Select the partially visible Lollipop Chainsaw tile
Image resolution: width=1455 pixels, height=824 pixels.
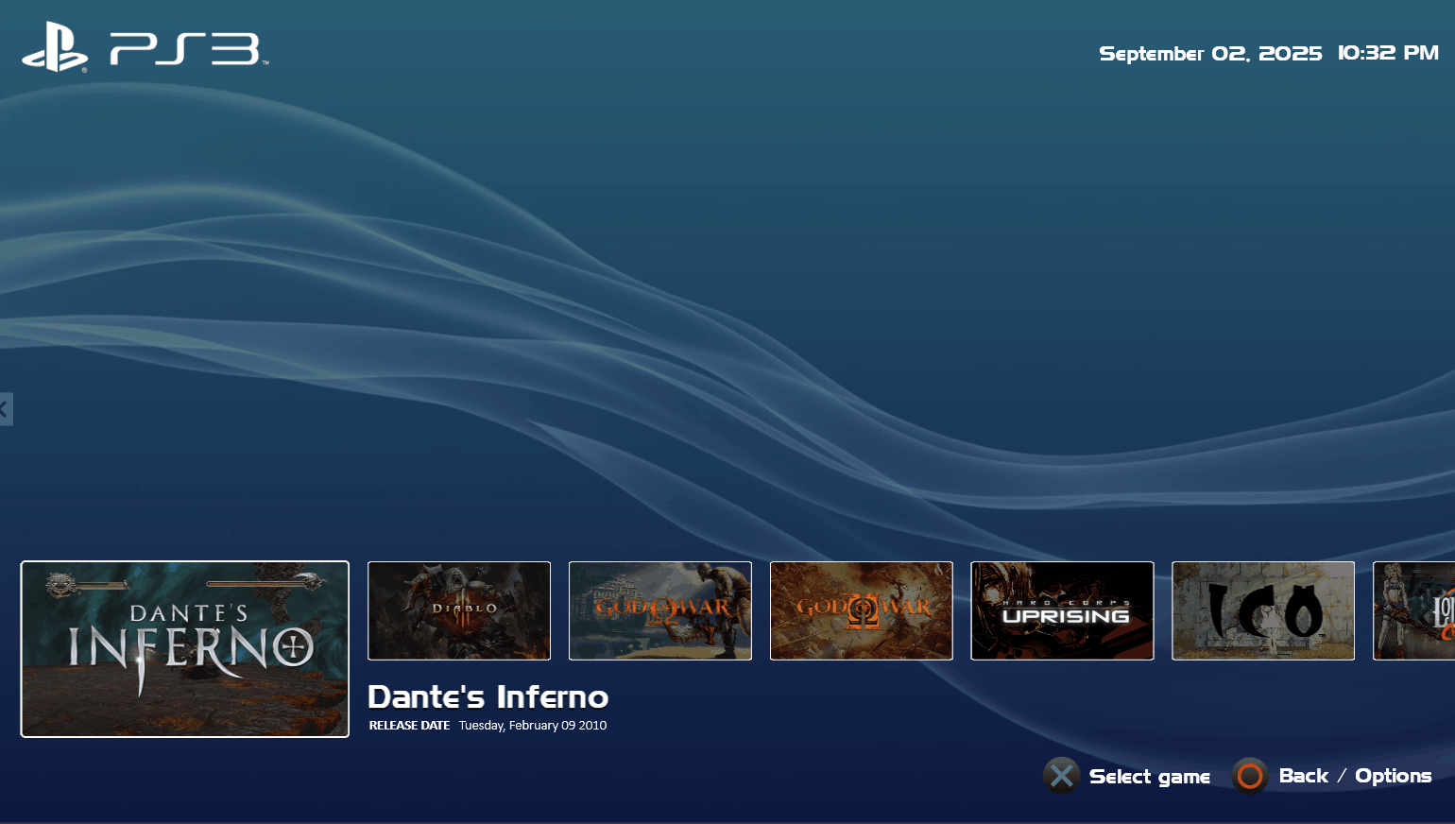click(1414, 610)
